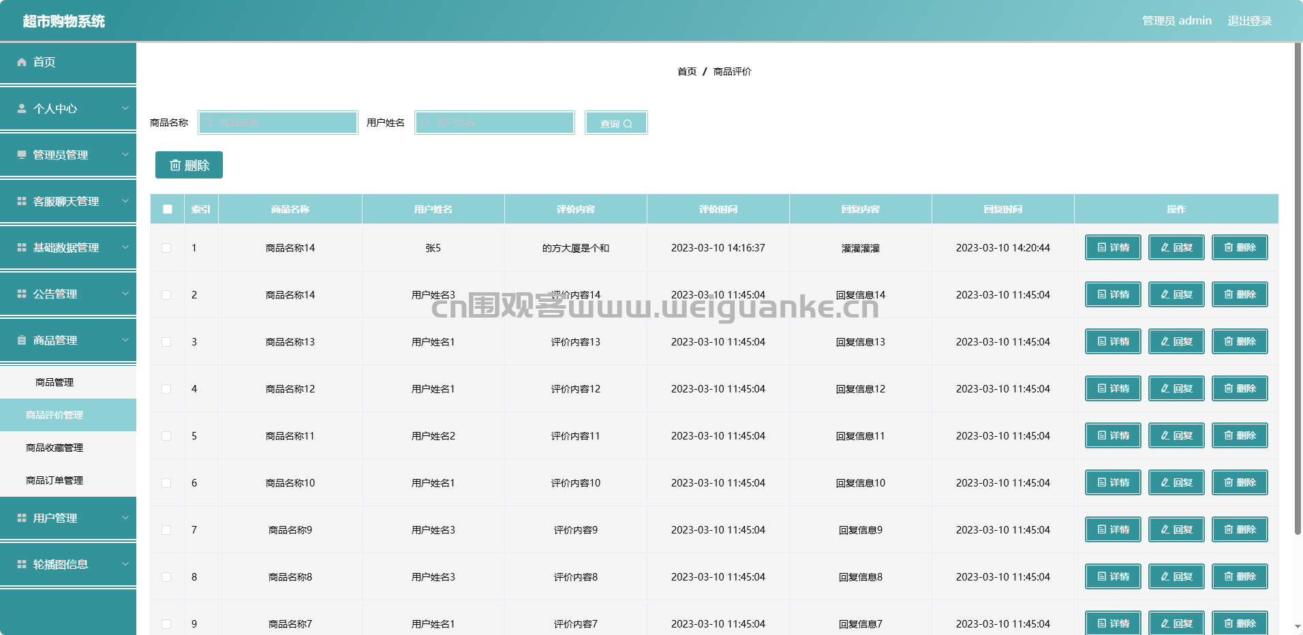Viewport: 1303px width, 635px height.
Task: Click the search icon inside 商品名称 input
Action: click(x=209, y=123)
